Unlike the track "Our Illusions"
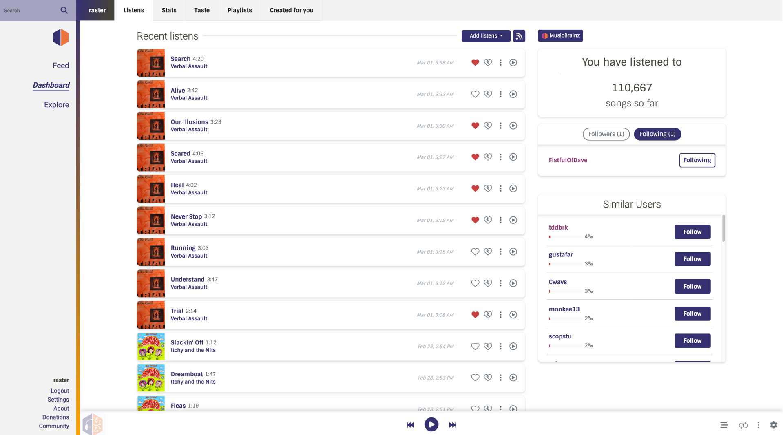 (475, 126)
